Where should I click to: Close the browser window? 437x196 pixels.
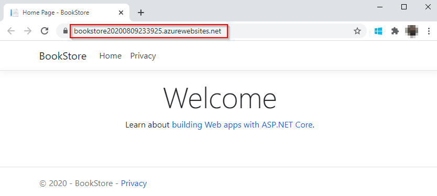pos(428,7)
